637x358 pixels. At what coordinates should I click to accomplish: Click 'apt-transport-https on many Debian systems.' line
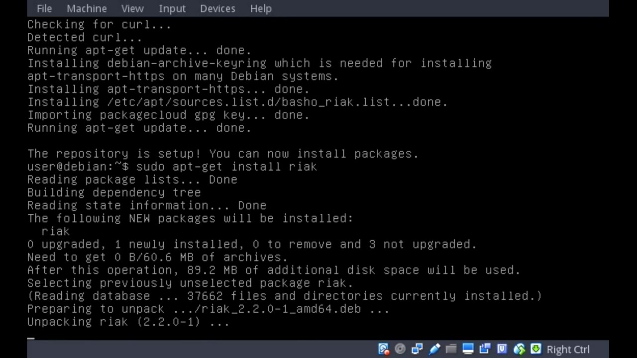tap(183, 76)
